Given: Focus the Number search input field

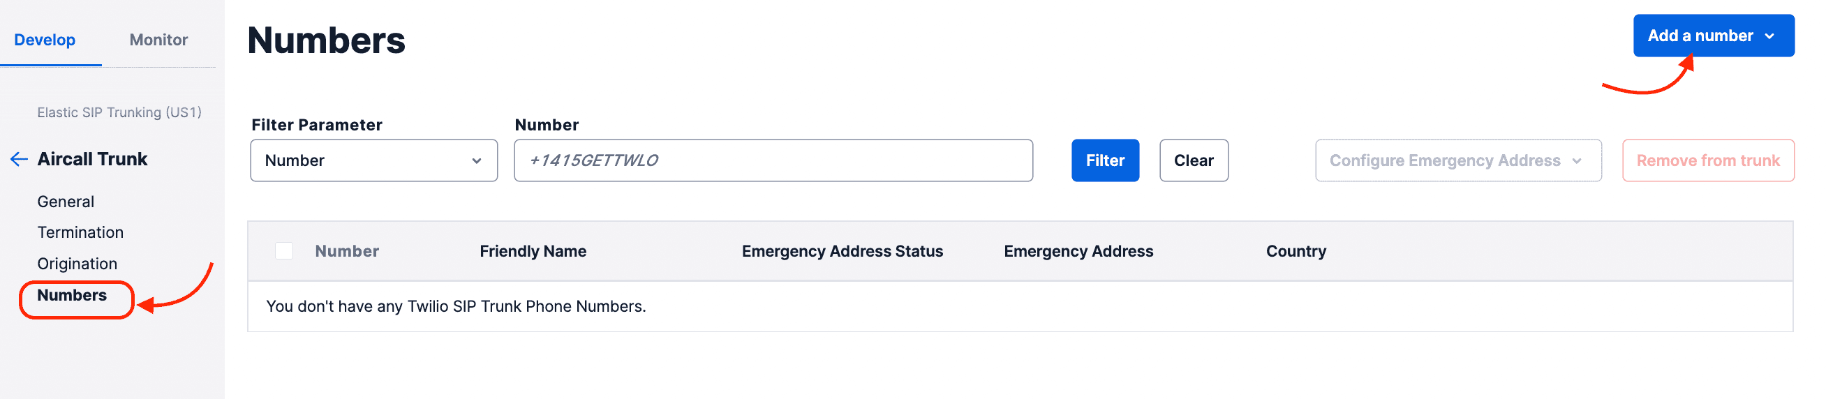Looking at the screenshot, I should pos(773,161).
